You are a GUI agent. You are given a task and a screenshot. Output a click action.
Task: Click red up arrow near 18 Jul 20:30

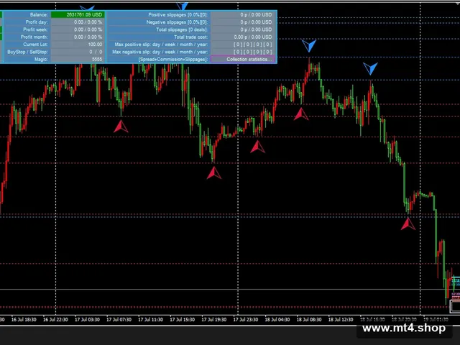(408, 224)
